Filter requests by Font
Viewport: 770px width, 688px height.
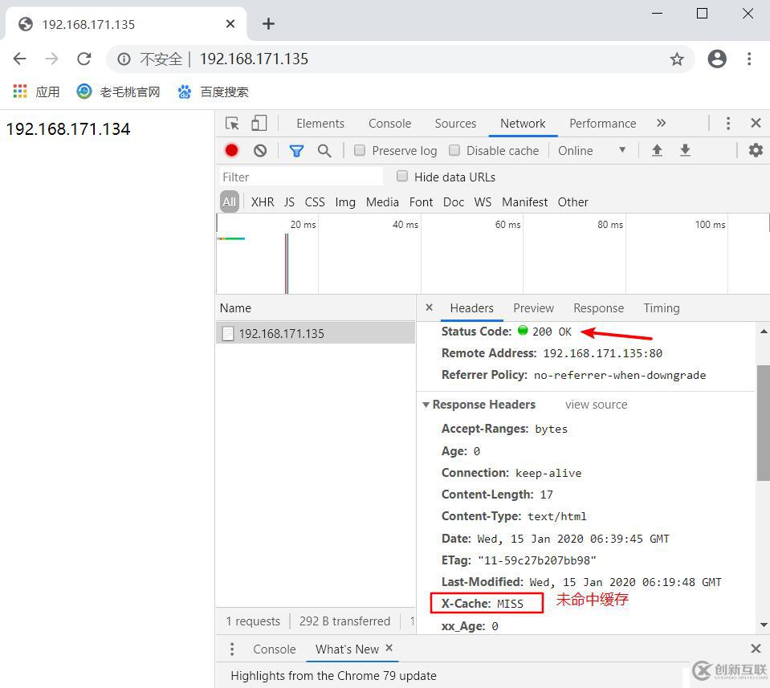click(x=421, y=202)
